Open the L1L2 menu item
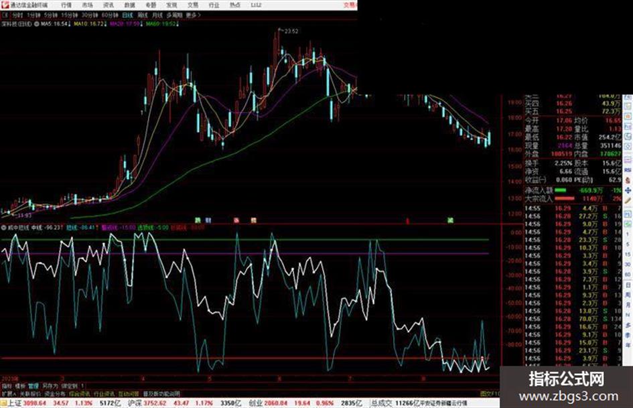The height and width of the screenshot is (408, 633). point(255,5)
